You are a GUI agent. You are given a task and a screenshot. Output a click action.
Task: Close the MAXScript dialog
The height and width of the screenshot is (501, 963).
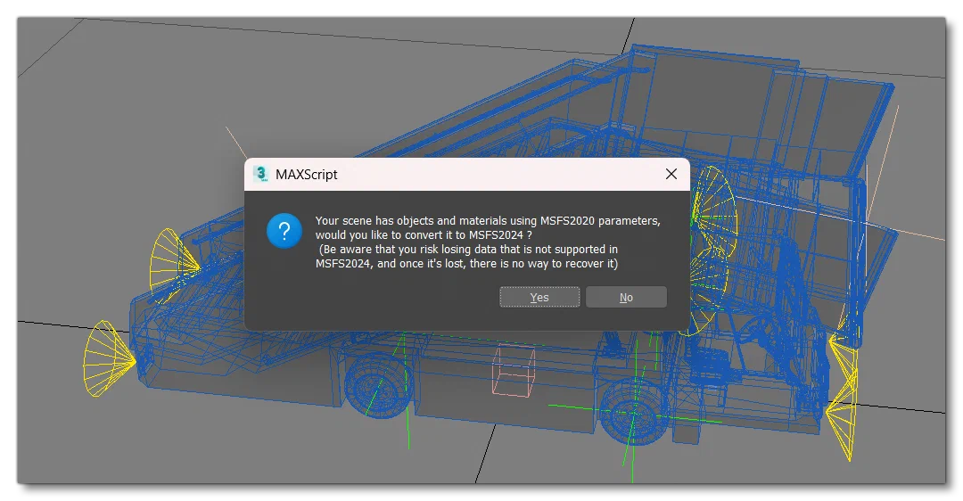click(x=671, y=175)
